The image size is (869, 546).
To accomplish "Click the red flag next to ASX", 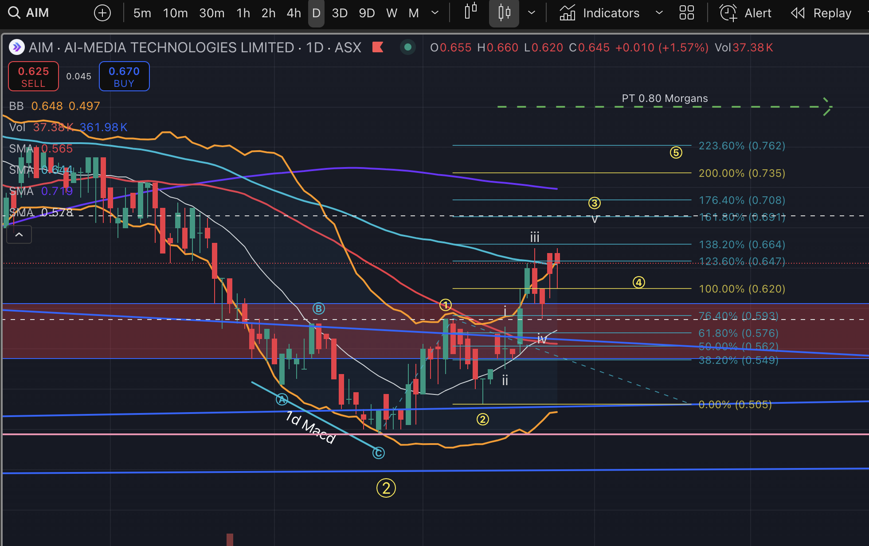I will (x=378, y=47).
